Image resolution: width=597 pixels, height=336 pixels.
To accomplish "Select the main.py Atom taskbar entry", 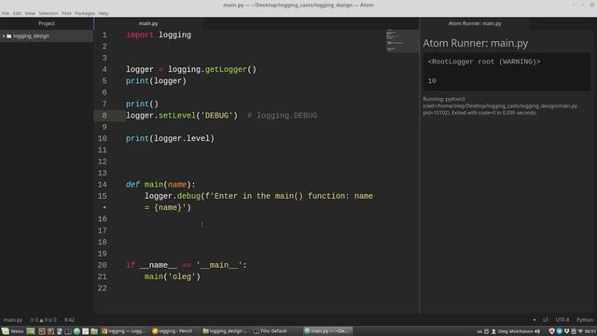I will pos(327,331).
